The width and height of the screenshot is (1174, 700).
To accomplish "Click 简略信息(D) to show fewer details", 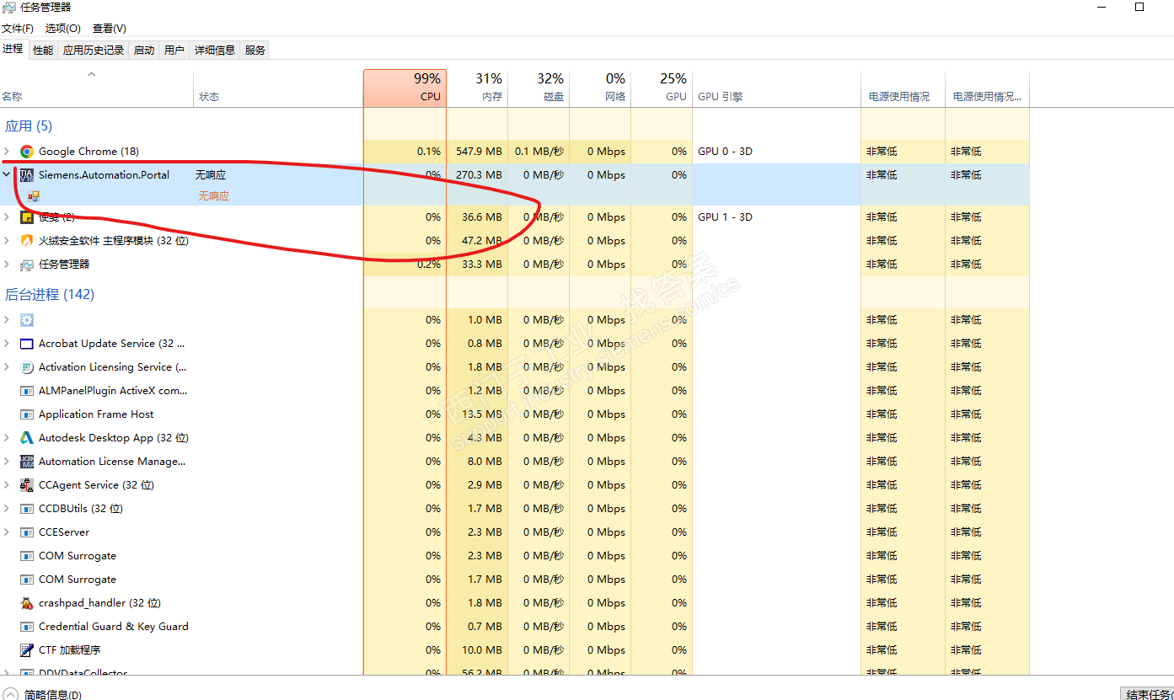I will pos(44,695).
